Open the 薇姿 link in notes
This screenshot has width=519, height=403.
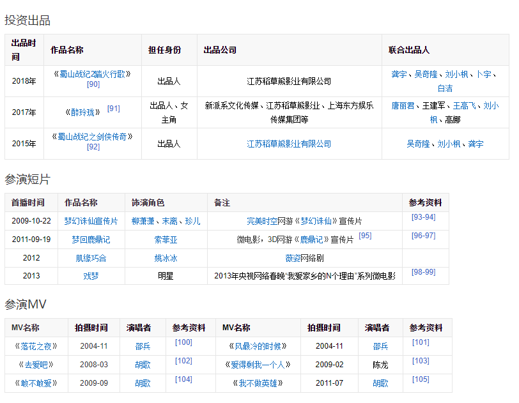pos(293,258)
